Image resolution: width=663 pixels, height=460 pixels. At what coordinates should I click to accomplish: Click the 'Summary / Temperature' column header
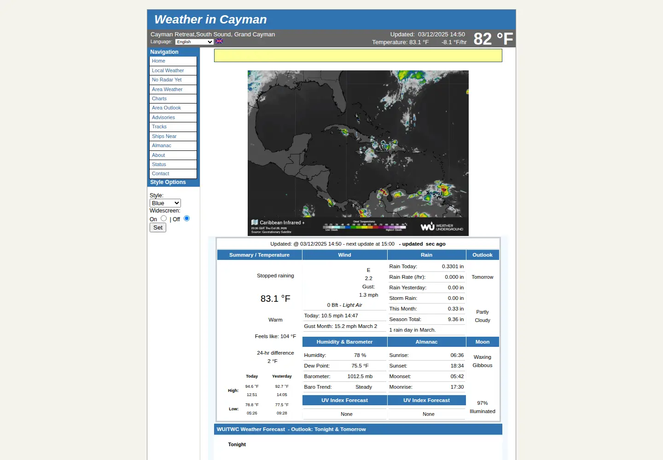260,255
